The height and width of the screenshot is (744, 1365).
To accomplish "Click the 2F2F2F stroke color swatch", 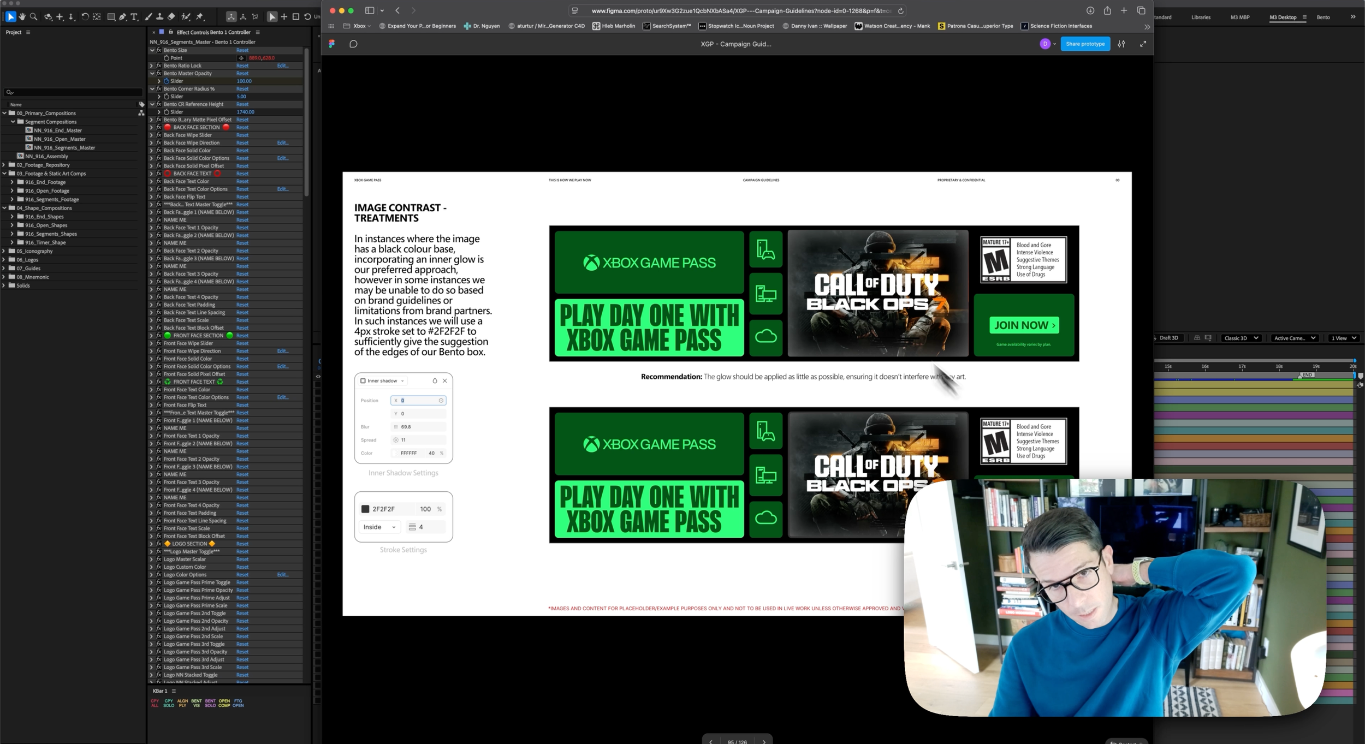I will pos(365,509).
